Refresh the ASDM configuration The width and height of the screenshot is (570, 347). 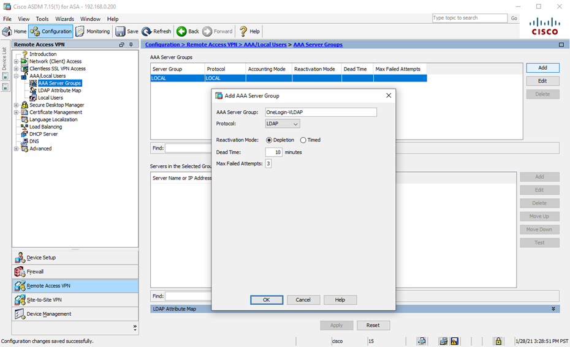(156, 32)
